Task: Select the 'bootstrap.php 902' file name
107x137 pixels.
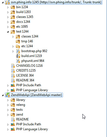Action: (x=34, y=51)
